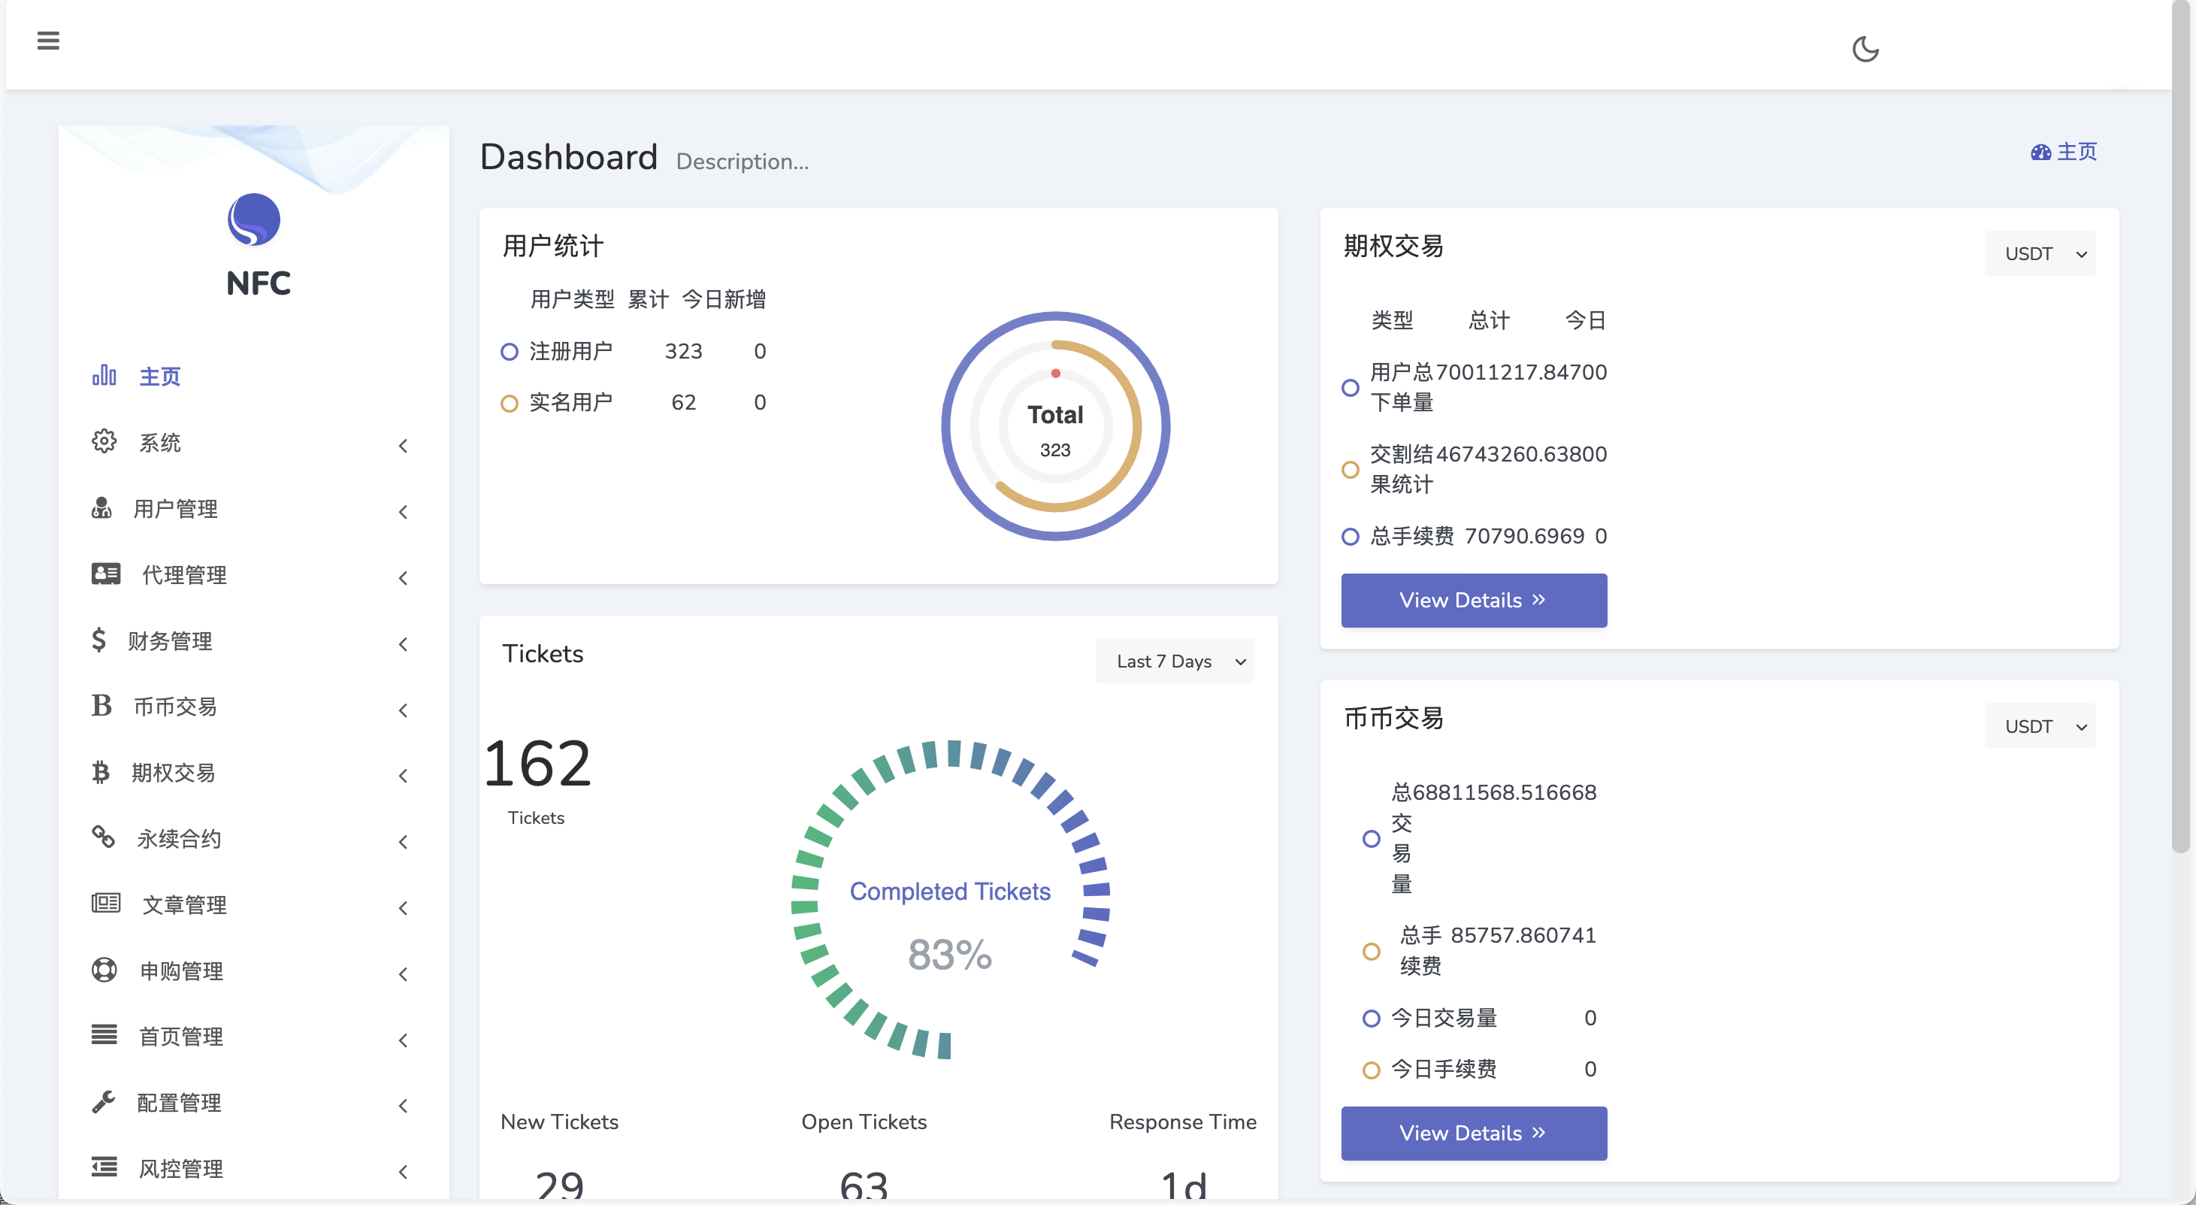Select the 用户管理 user management icon
The width and height of the screenshot is (2196, 1205).
point(103,508)
